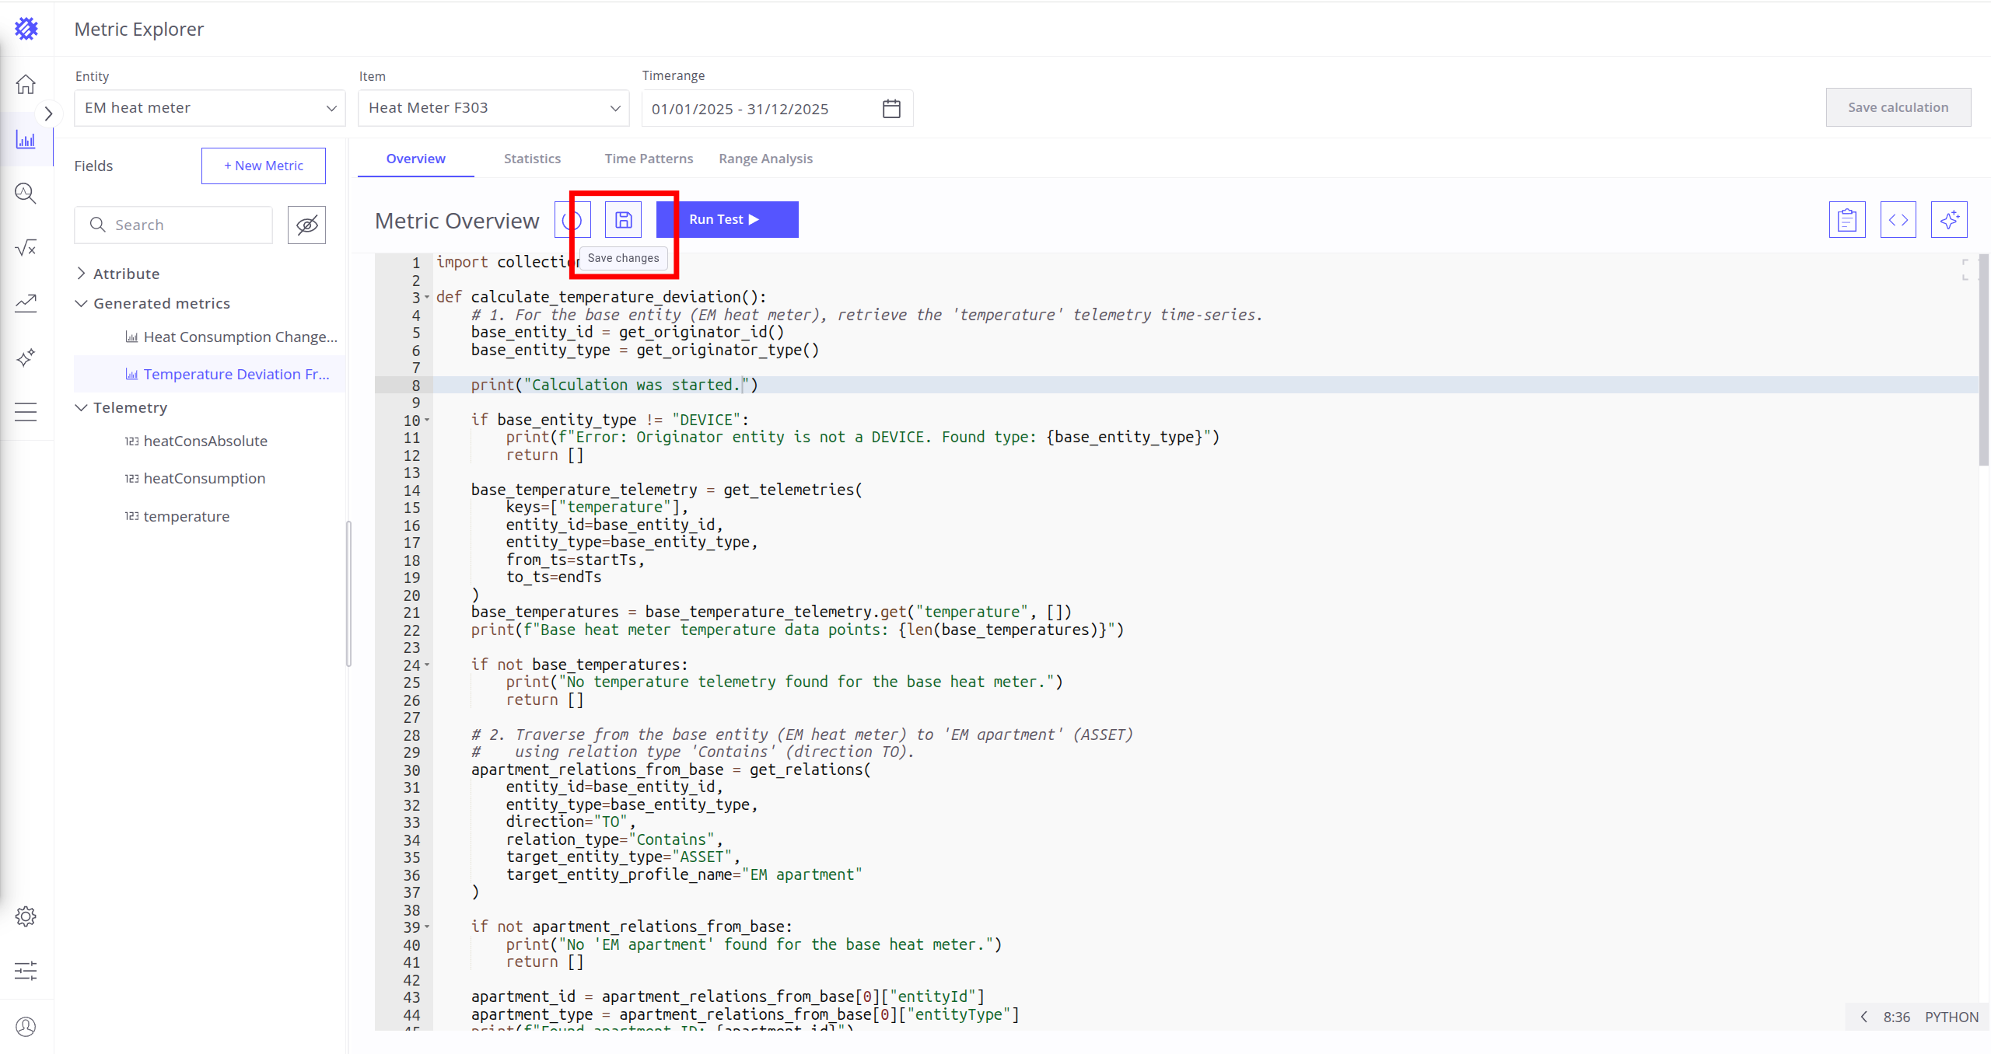This screenshot has width=1991, height=1054.
Task: Expand the Attribute section
Action: (82, 274)
